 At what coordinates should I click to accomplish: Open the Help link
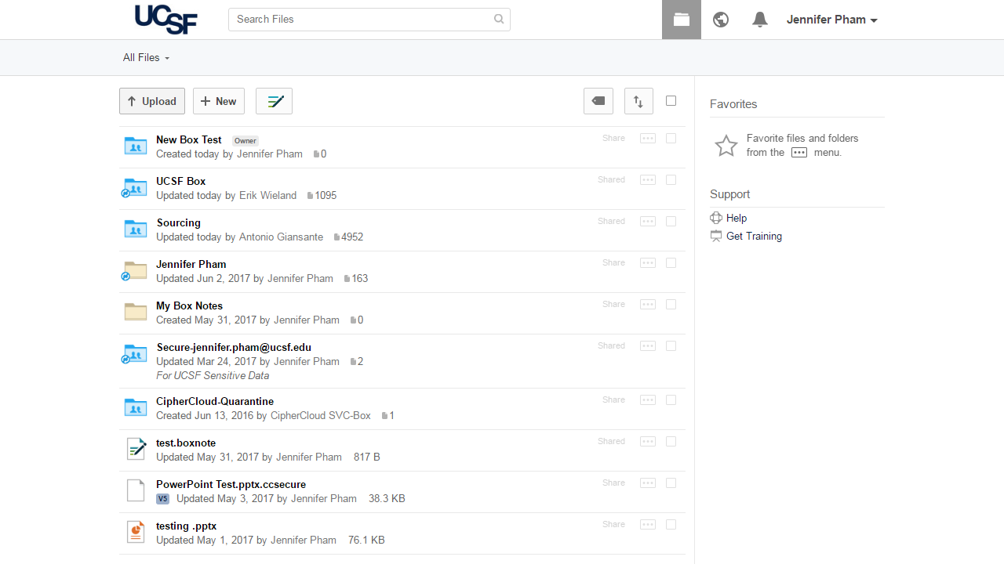pos(736,219)
